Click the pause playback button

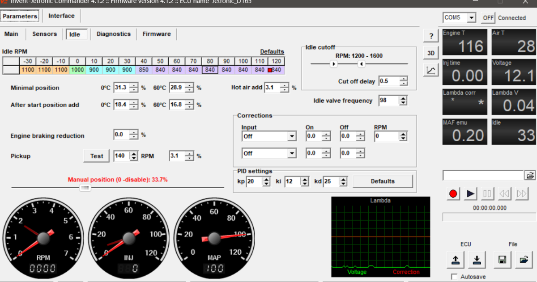pyautogui.click(x=487, y=194)
